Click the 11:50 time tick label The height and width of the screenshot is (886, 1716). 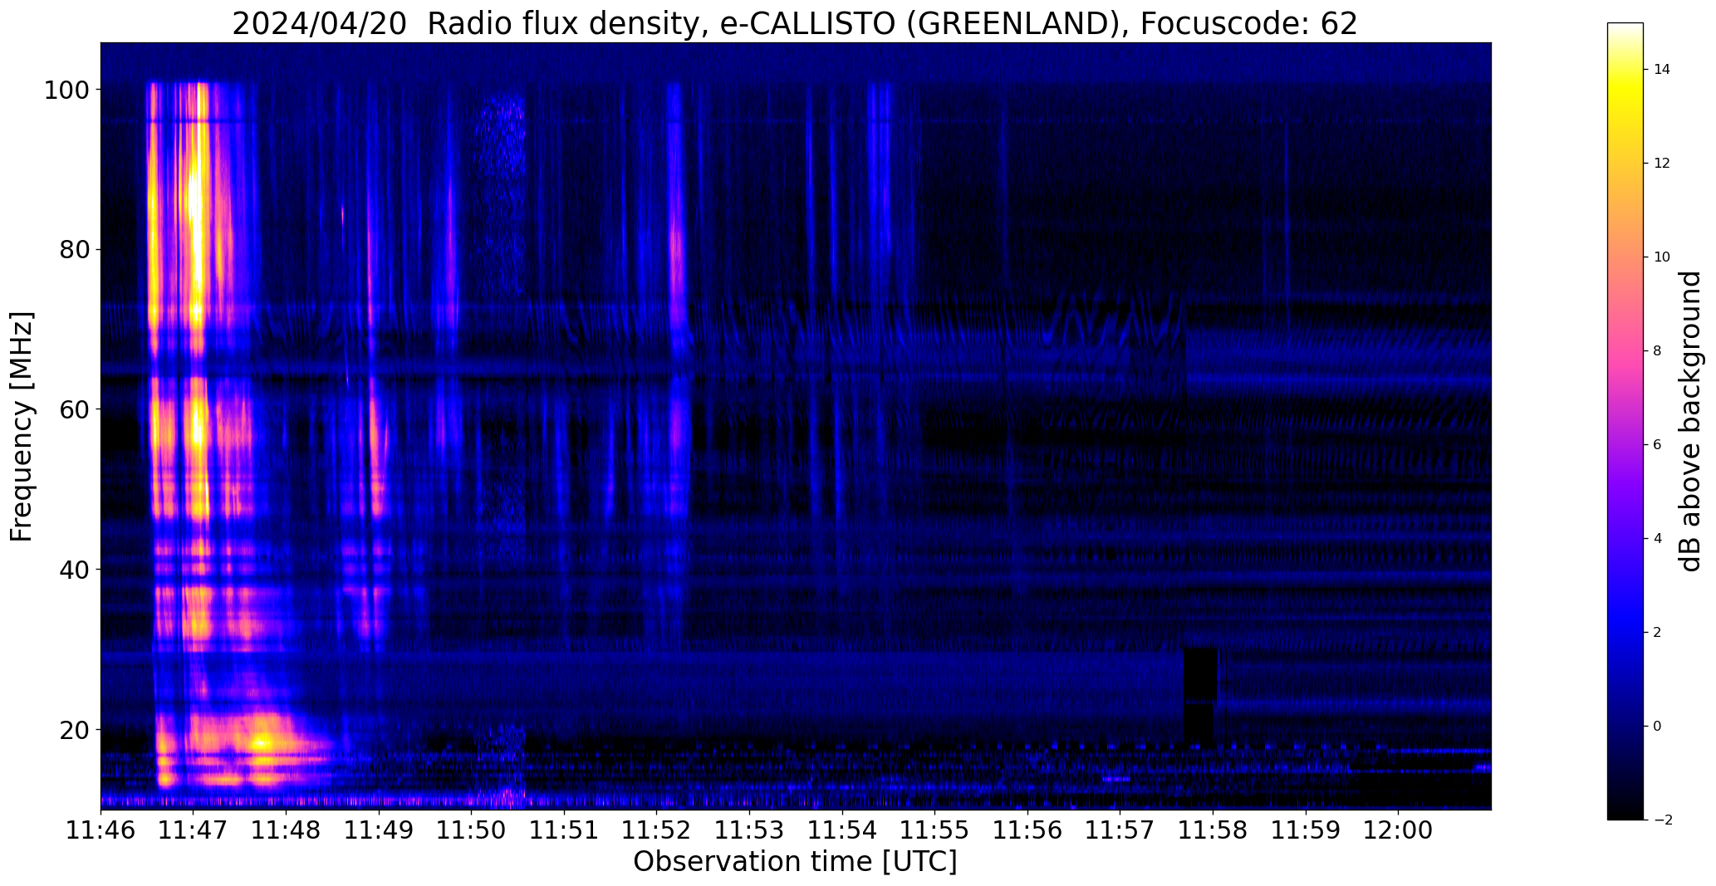click(x=472, y=830)
